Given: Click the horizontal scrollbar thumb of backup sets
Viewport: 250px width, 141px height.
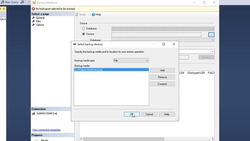Looking at the screenshot, I should point(123,139).
